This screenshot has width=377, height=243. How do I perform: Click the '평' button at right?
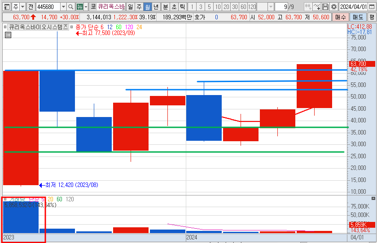372,17
